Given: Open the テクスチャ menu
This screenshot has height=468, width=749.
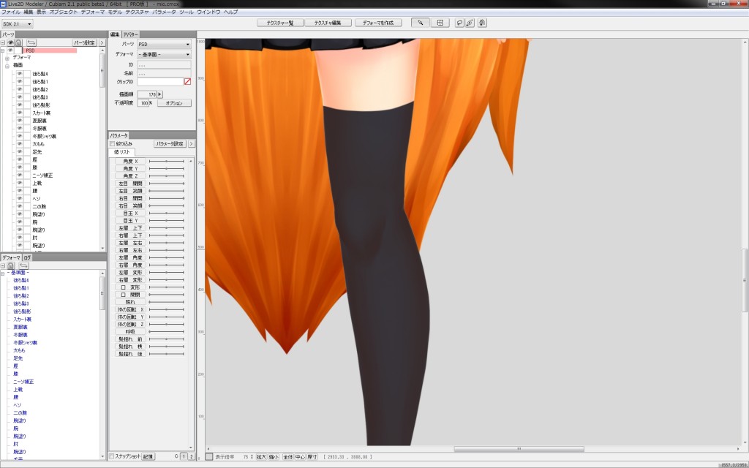Looking at the screenshot, I should [137, 12].
